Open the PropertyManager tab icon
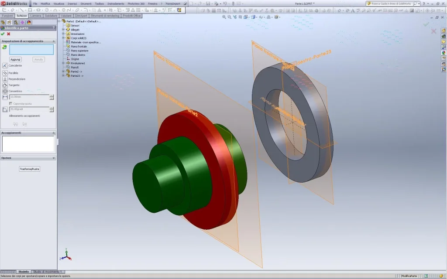This screenshot has width=447, height=279. pos(9,22)
